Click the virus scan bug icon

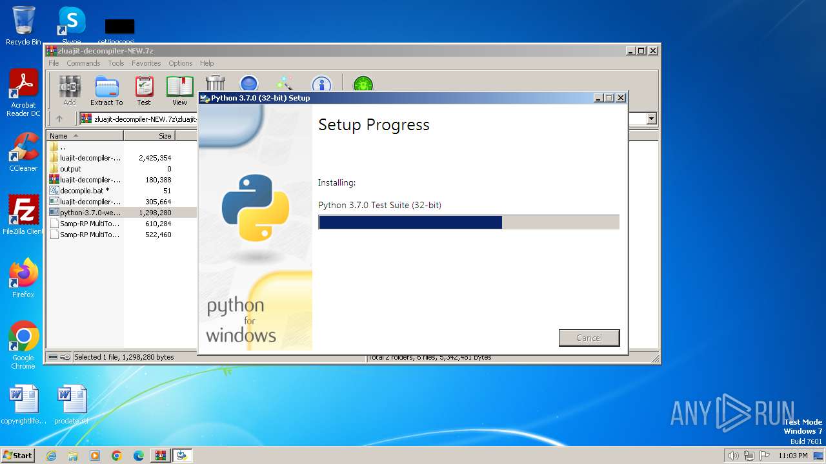click(363, 84)
